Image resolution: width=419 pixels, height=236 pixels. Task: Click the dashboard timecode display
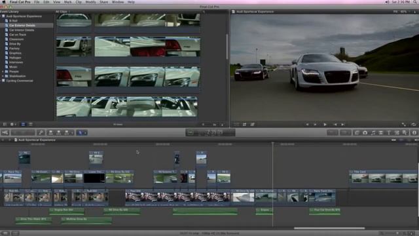click(x=211, y=132)
